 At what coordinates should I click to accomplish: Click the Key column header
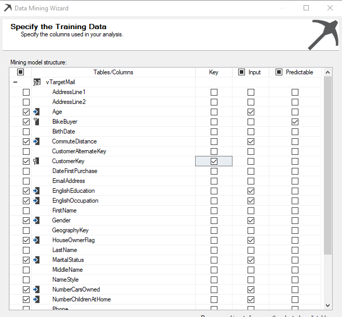213,72
